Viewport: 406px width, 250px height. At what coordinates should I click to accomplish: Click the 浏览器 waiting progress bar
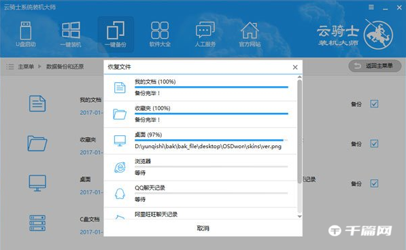pos(212,166)
